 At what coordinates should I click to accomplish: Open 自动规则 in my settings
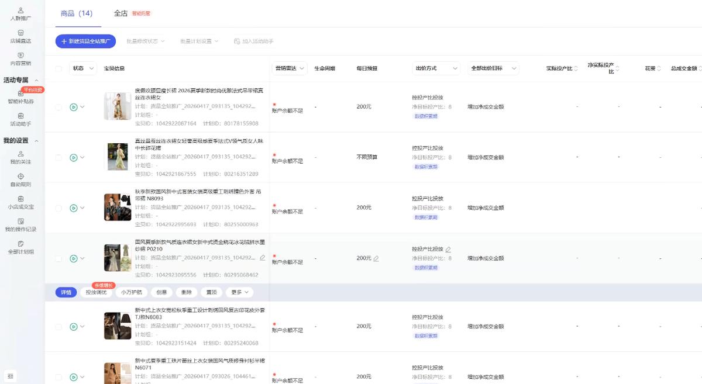21,180
